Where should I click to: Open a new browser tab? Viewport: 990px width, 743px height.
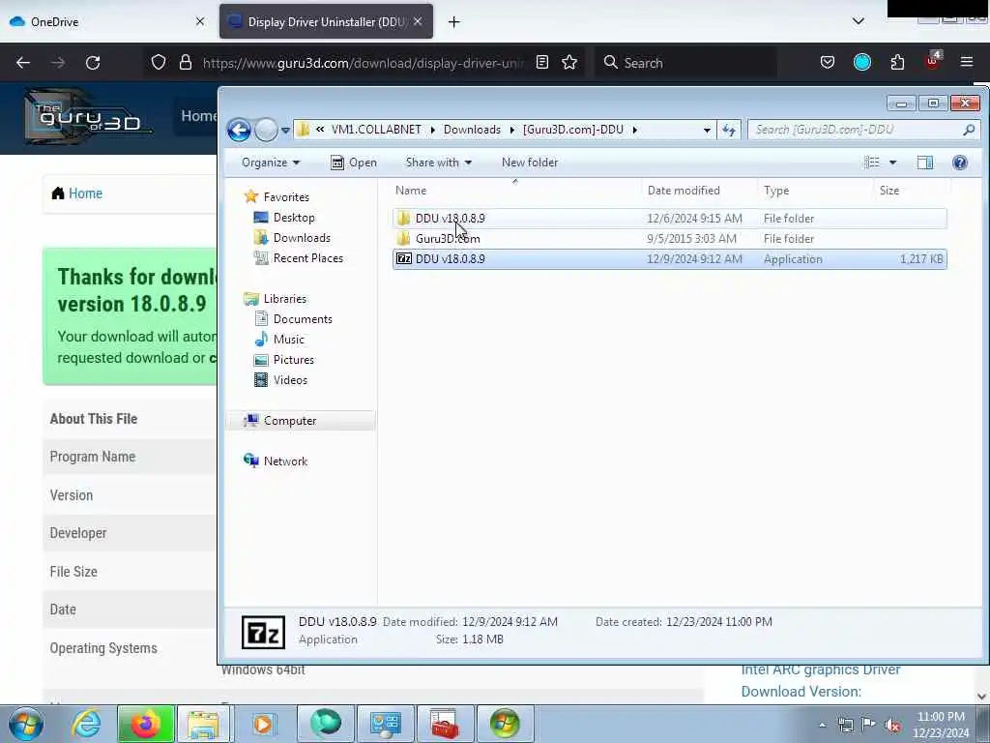tap(454, 22)
